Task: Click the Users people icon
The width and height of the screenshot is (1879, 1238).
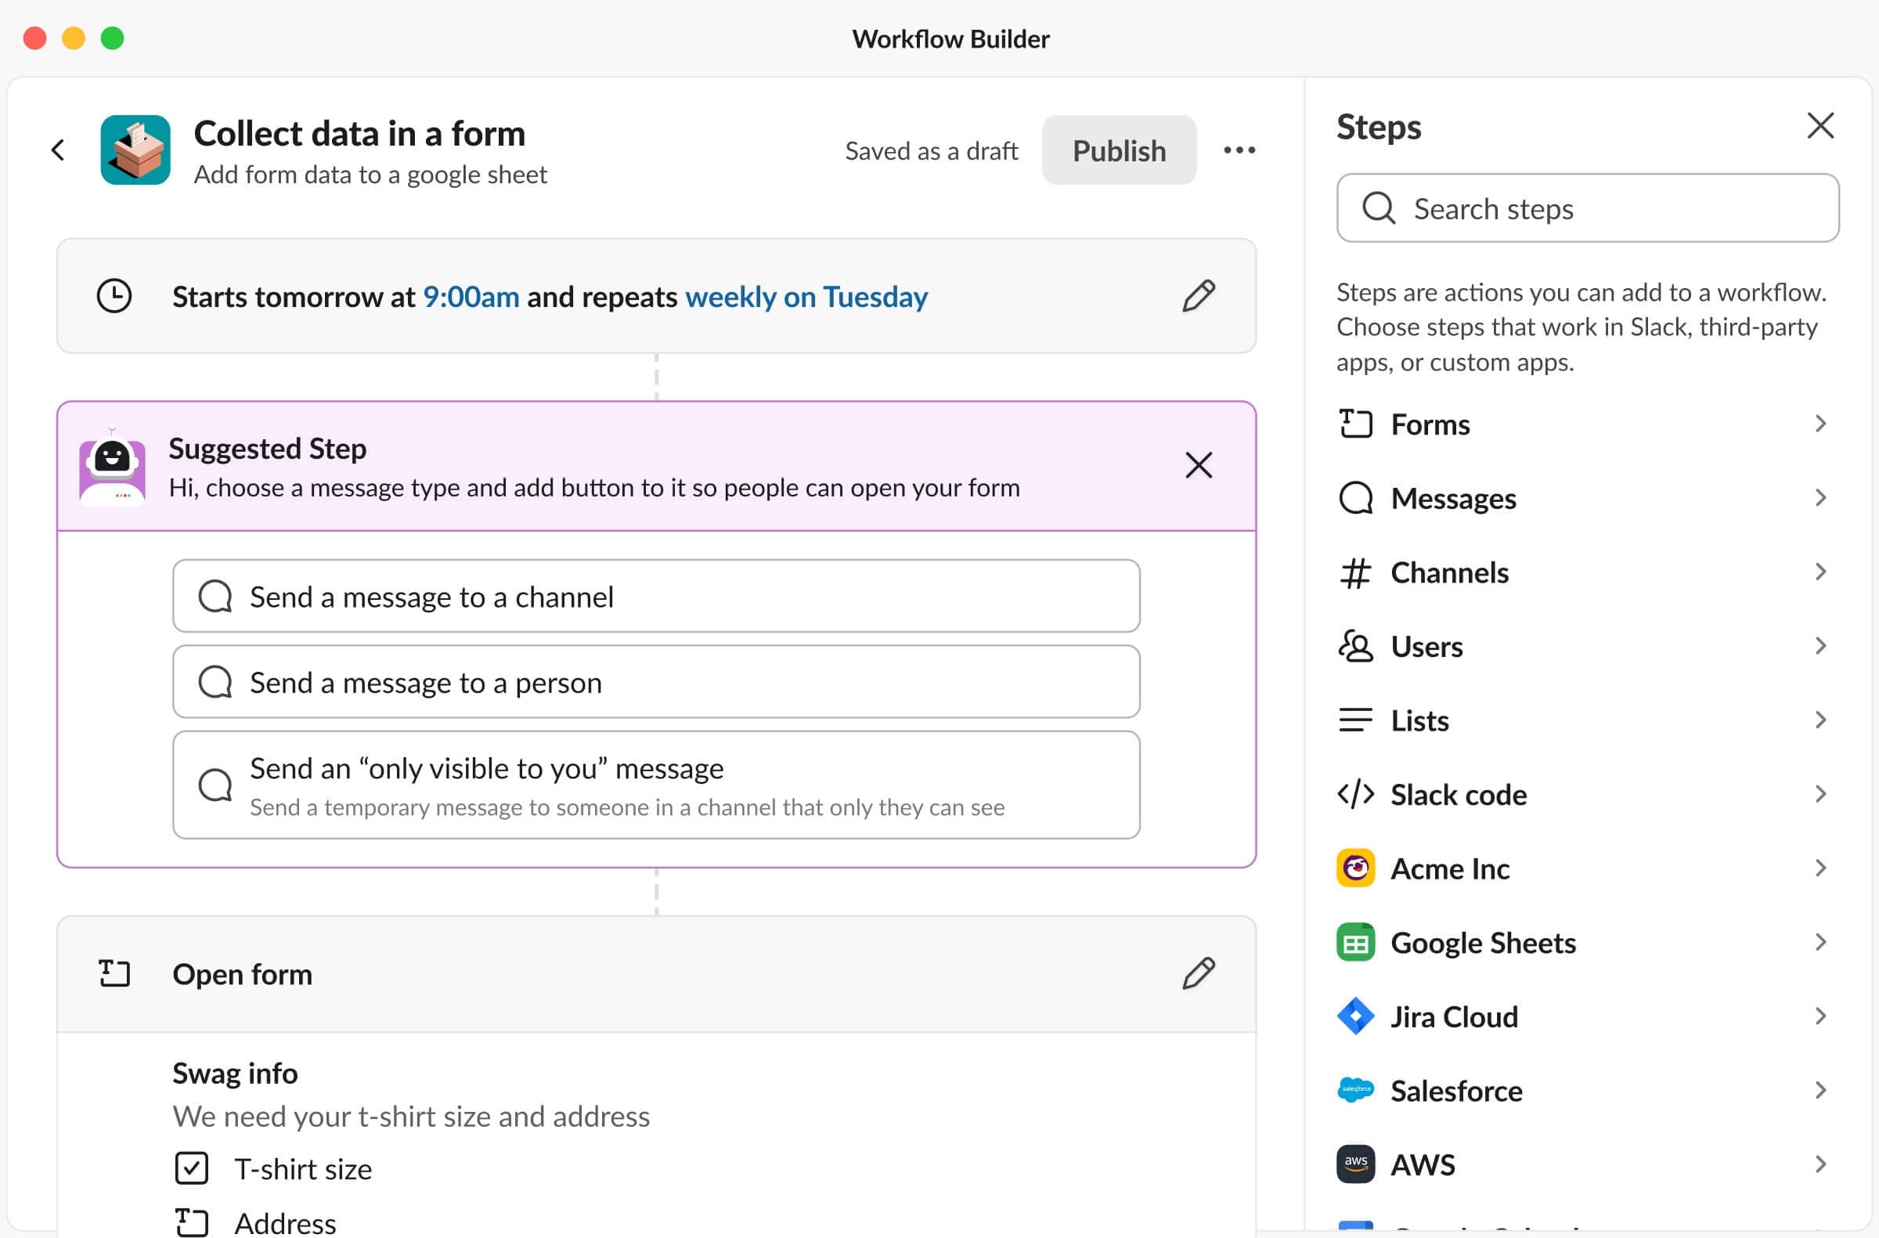Action: coord(1355,646)
